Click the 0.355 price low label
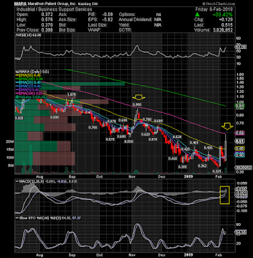Image resolution: width=253 pixels, height=258 pixels. pyautogui.click(x=182, y=166)
